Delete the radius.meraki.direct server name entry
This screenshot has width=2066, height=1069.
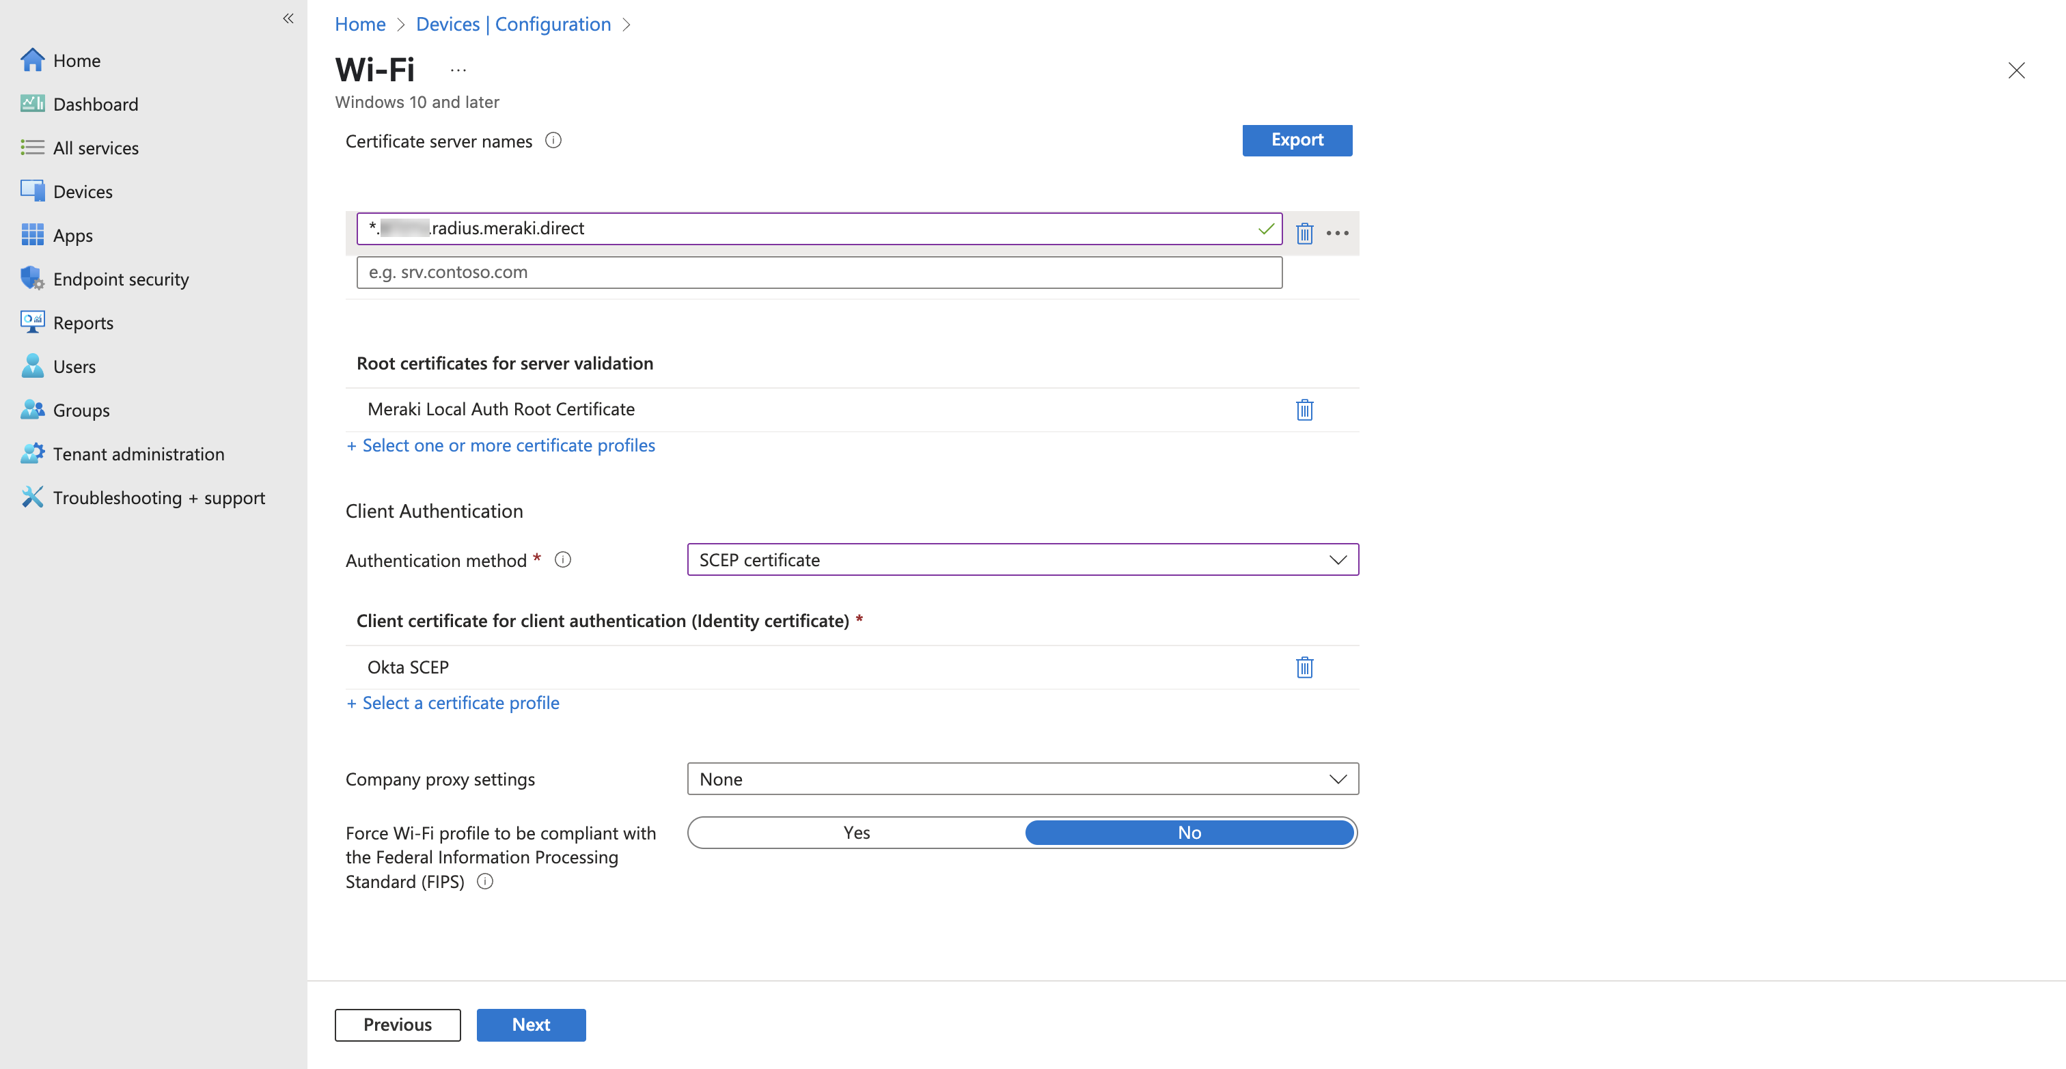pyautogui.click(x=1305, y=234)
